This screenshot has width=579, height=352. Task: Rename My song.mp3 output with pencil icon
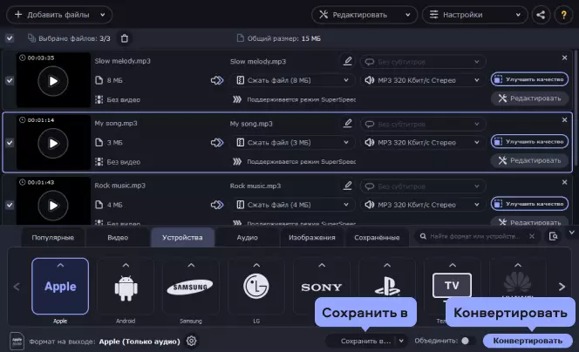coord(347,123)
